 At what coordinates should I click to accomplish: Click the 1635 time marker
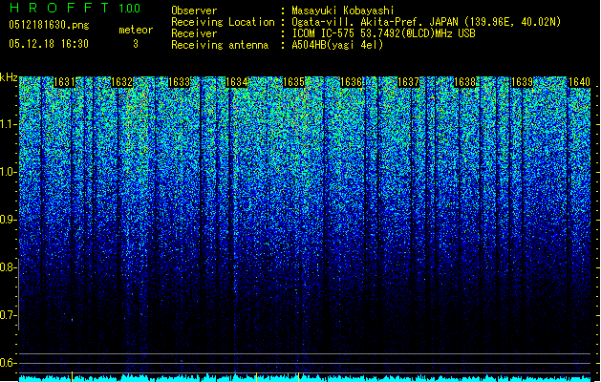(293, 82)
